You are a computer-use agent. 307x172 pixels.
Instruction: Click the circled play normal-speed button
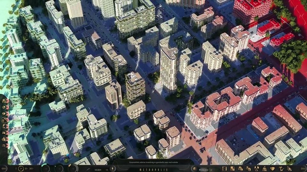tap(21, 168)
